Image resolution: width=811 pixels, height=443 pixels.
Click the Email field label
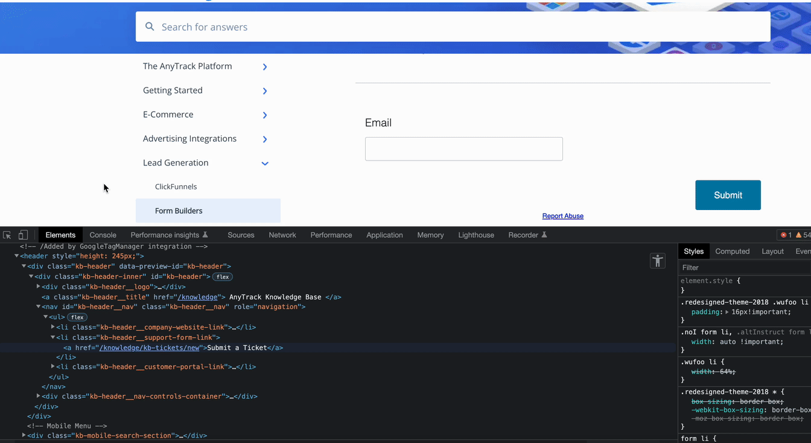pyautogui.click(x=378, y=123)
